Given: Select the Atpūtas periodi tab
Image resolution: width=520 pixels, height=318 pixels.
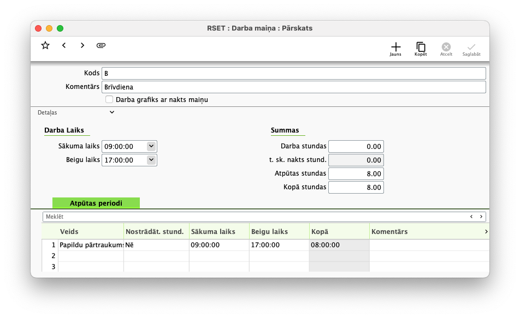Looking at the screenshot, I should coord(96,203).
